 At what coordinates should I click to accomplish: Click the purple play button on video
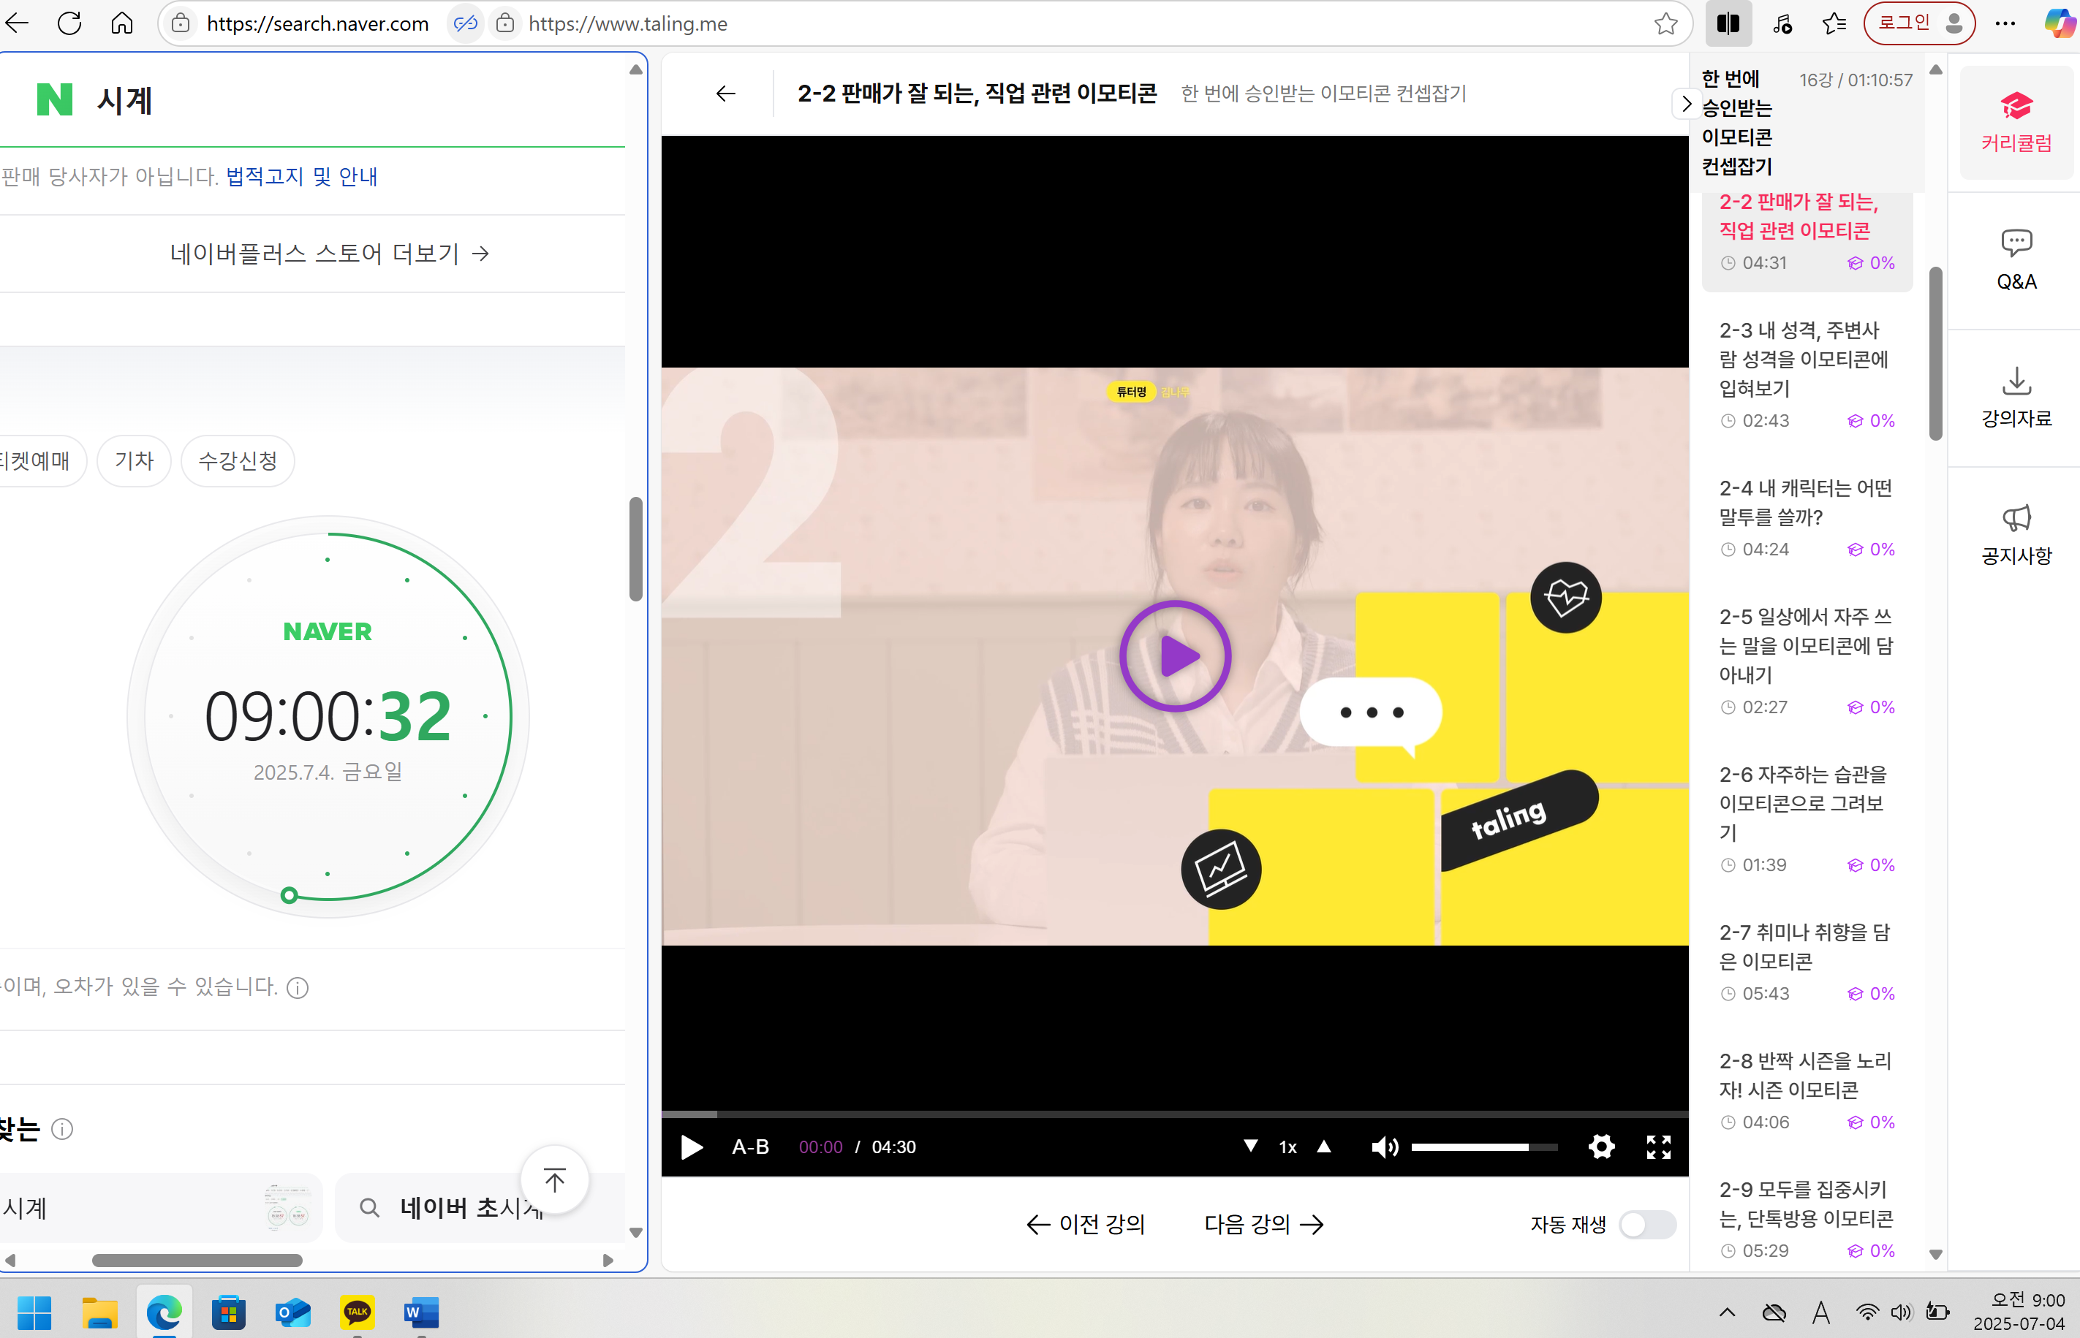[1174, 656]
